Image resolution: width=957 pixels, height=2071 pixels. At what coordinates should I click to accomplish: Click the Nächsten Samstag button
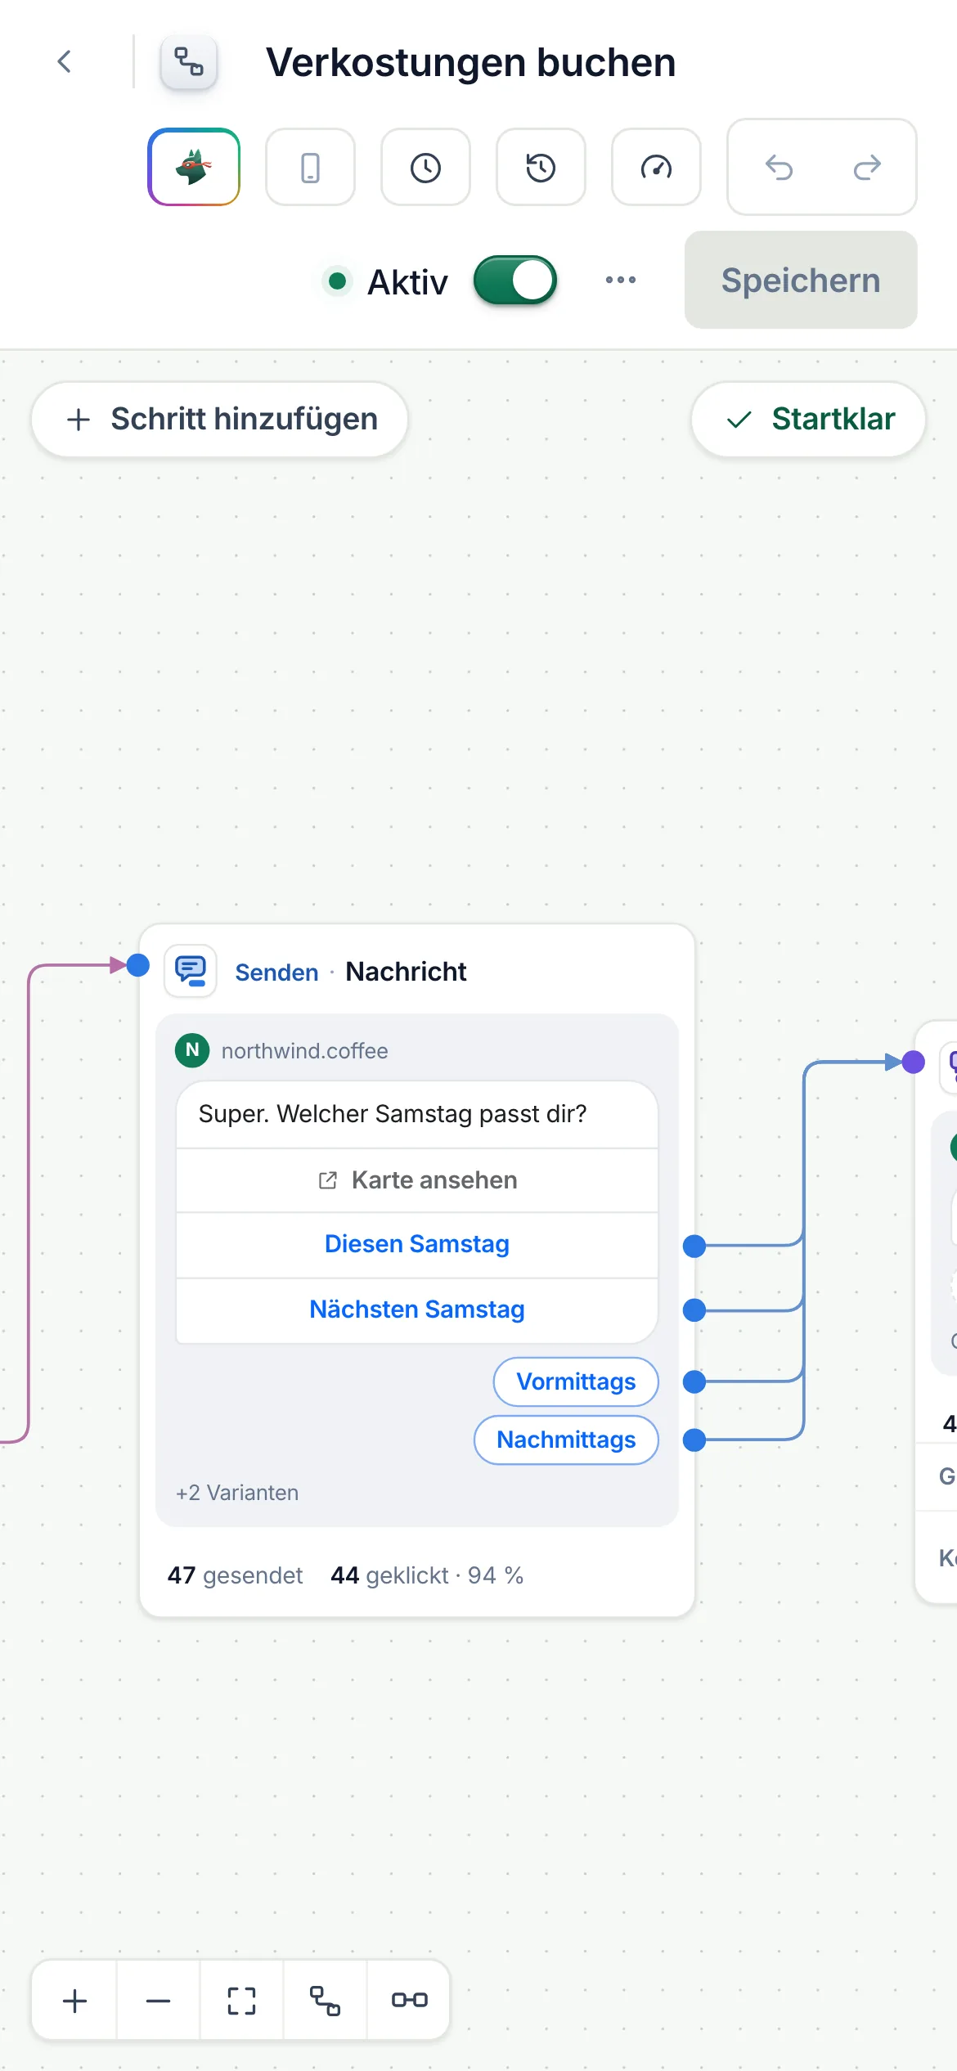tap(417, 1310)
